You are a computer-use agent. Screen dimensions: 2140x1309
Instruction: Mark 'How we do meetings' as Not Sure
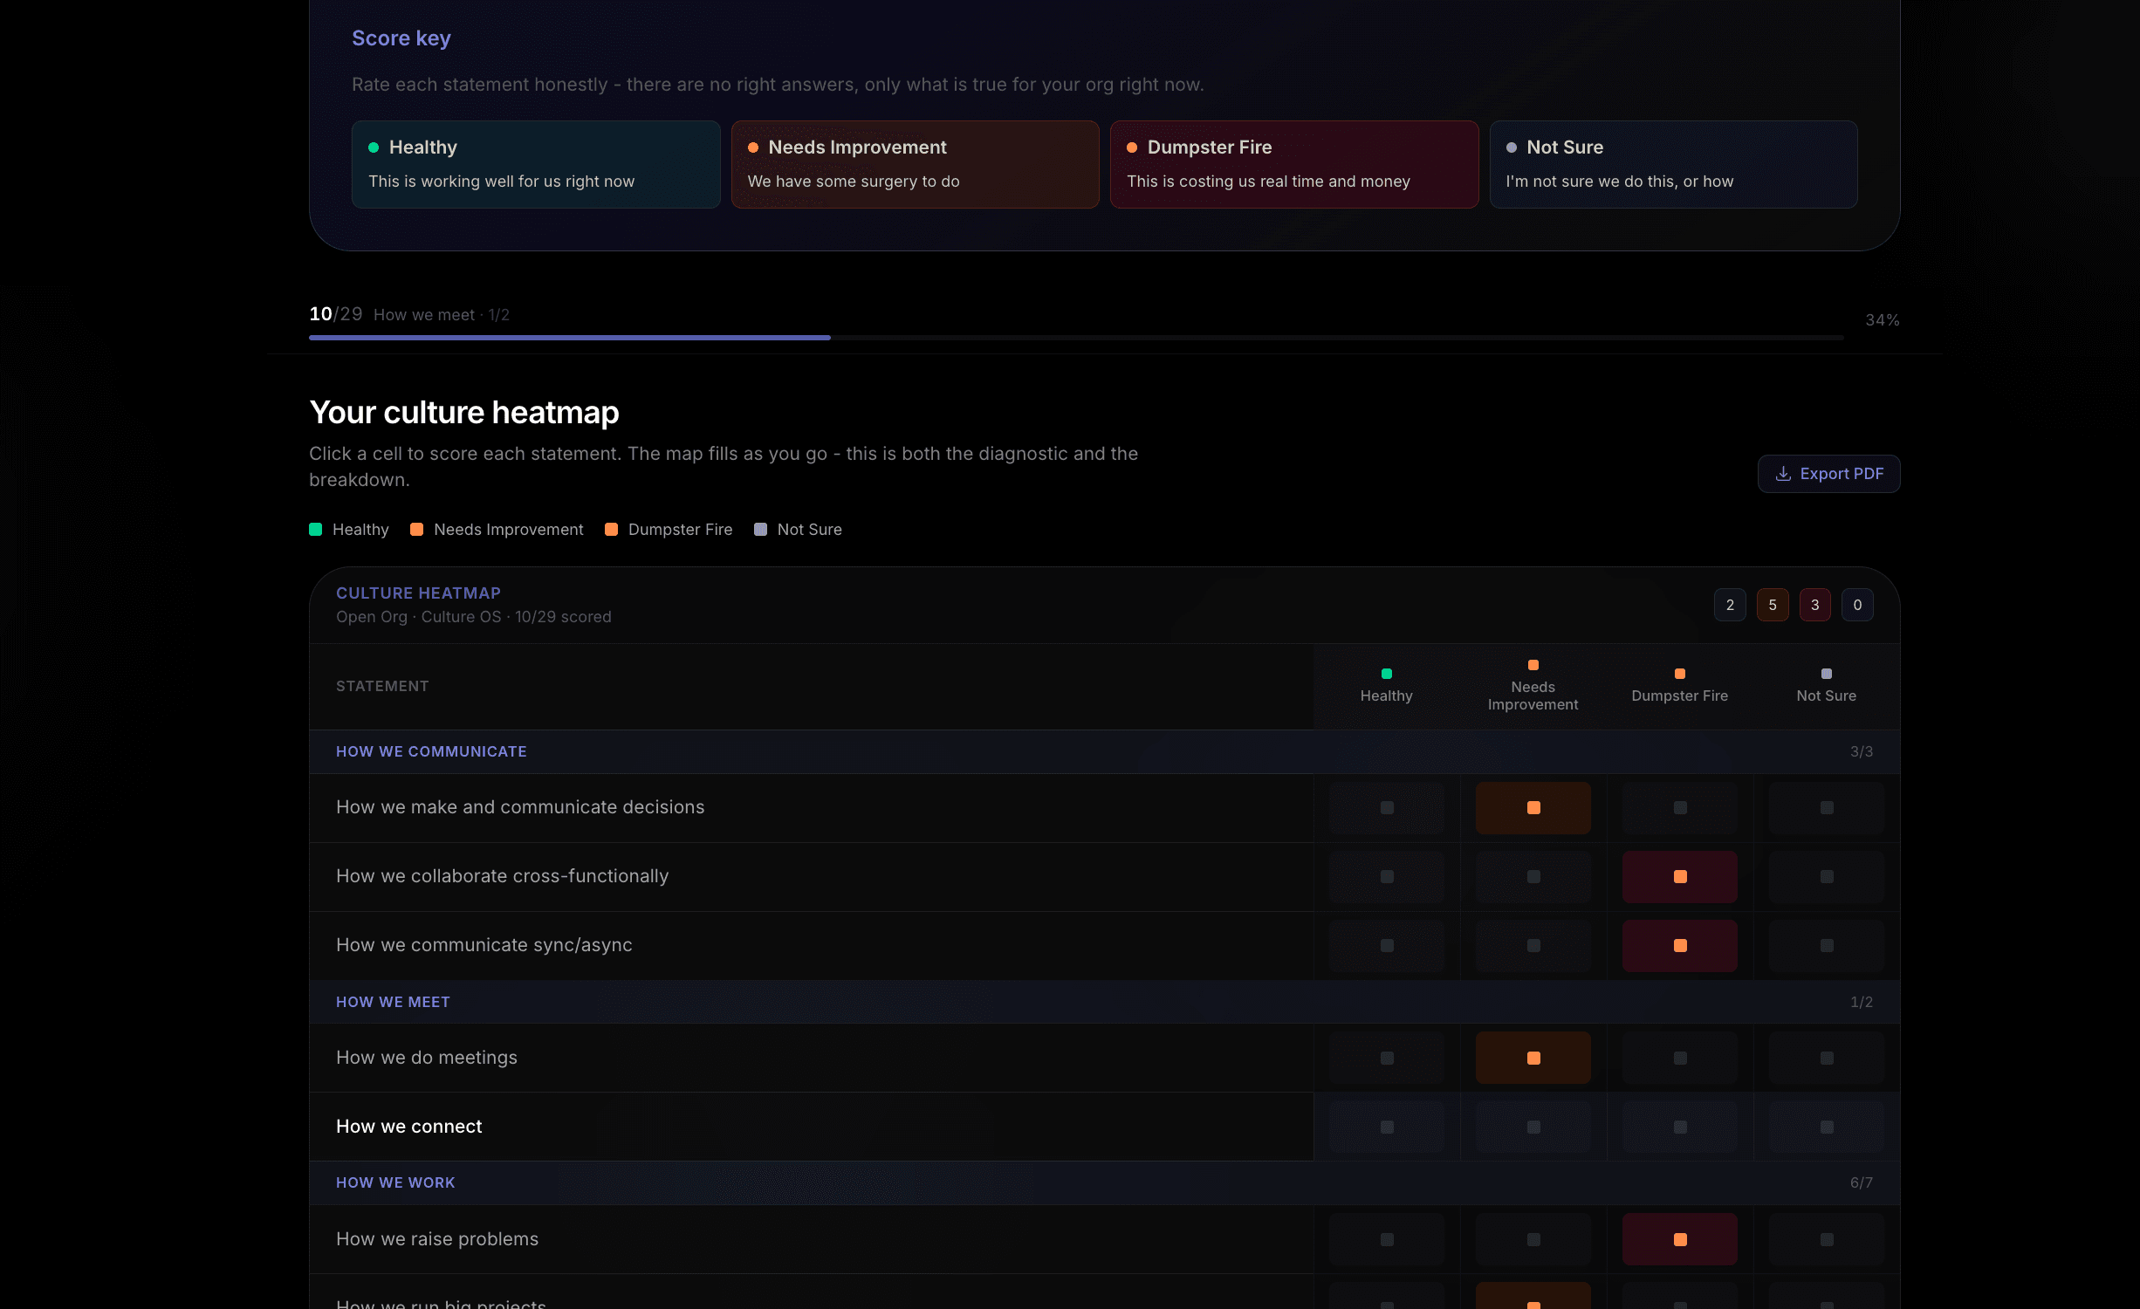tap(1827, 1058)
